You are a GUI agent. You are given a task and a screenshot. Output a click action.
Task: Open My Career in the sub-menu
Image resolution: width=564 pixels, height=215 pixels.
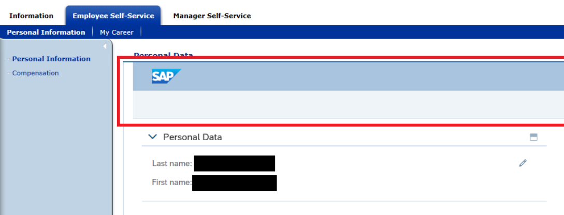point(117,32)
